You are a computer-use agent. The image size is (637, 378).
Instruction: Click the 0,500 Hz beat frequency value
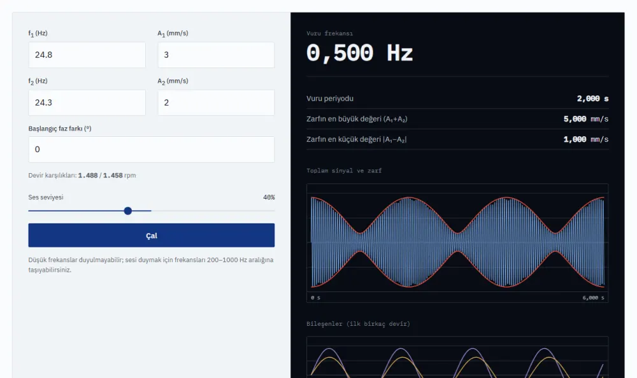pyautogui.click(x=359, y=53)
